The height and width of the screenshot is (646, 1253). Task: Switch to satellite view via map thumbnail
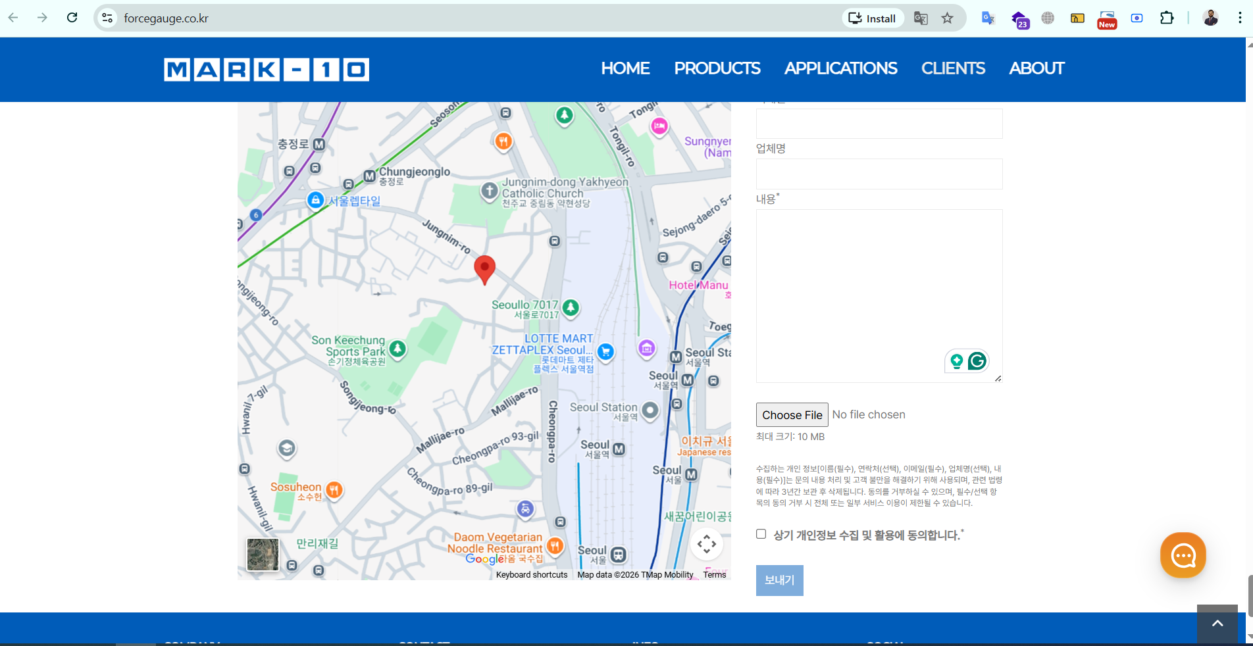(x=263, y=555)
